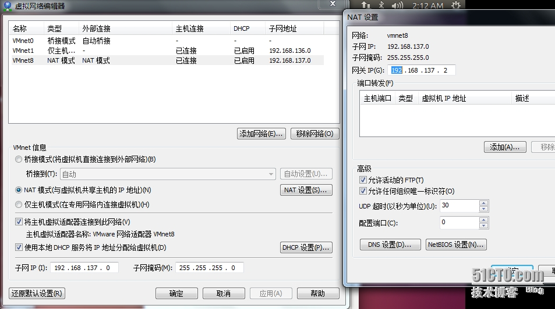Click 还原默认设置(R) button
The image size is (555, 309).
[x=37, y=293]
